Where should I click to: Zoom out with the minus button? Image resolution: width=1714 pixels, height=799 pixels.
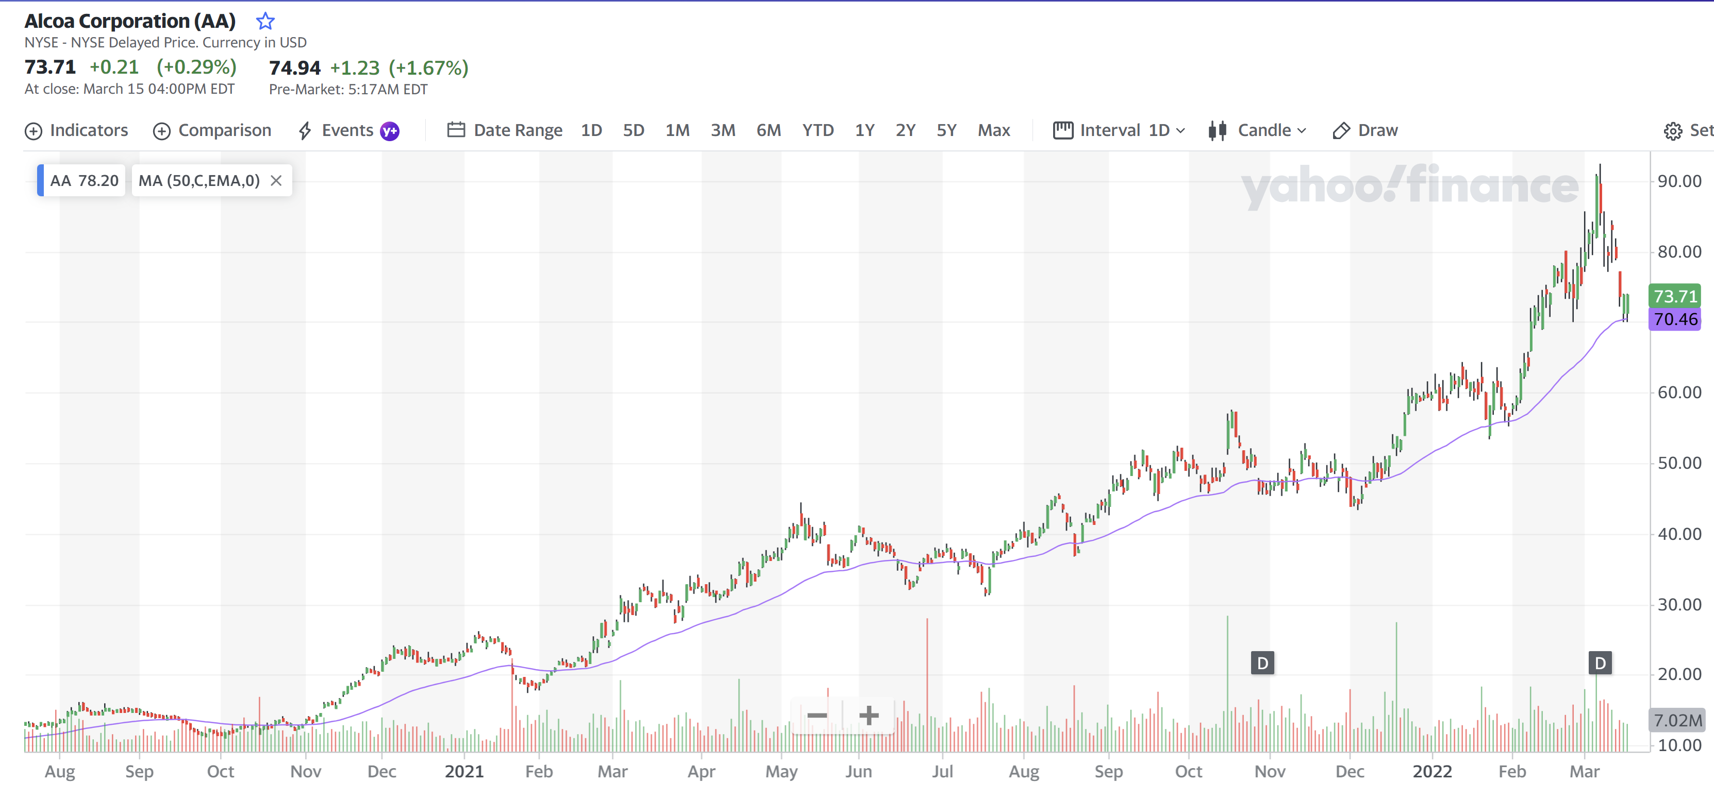pyautogui.click(x=817, y=715)
